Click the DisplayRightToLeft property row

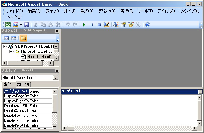pyautogui.click(x=28, y=101)
